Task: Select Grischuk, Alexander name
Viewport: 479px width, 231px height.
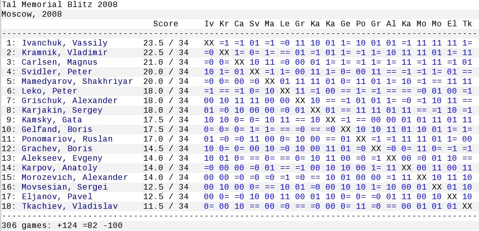Action: point(69,101)
